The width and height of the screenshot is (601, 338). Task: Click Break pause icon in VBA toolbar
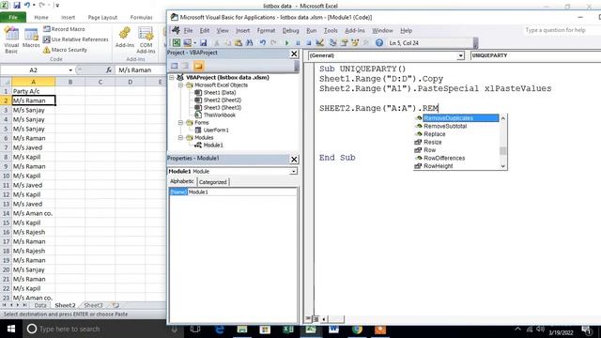pos(298,43)
